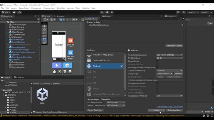
Task: Open the Run Device dropdown
Action: coord(165,74)
